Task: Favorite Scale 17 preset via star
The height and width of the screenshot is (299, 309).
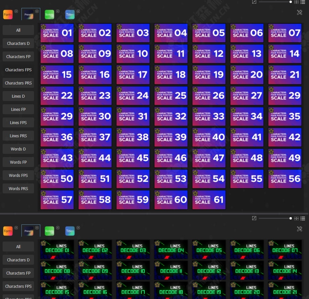Action: (x=120, y=69)
